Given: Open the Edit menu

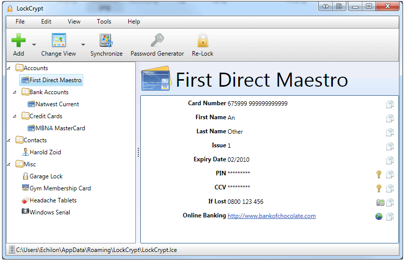Looking at the screenshot, I should (46, 22).
